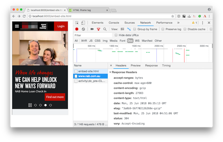Screen dimensions: 223x142
Task: Filter requests by JS type
Action: click(91, 41)
